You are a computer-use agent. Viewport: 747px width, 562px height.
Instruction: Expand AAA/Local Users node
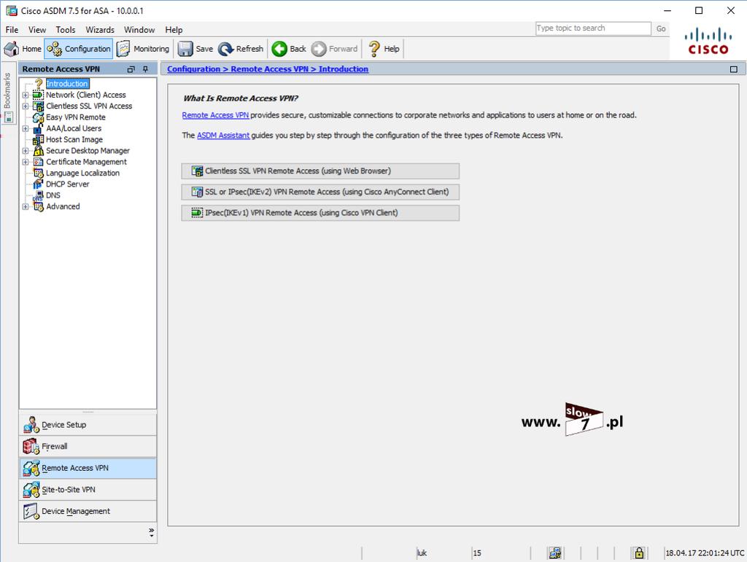coord(26,128)
